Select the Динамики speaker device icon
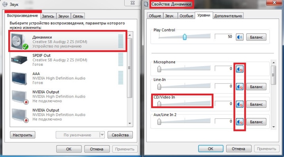The image size is (284, 157). 19,42
